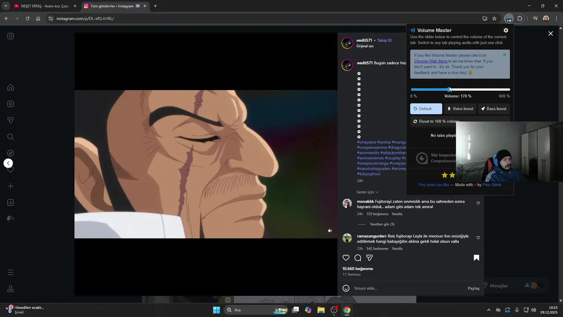Open Instagram home from sidebar house icon
The width and height of the screenshot is (563, 317).
pos(11,88)
